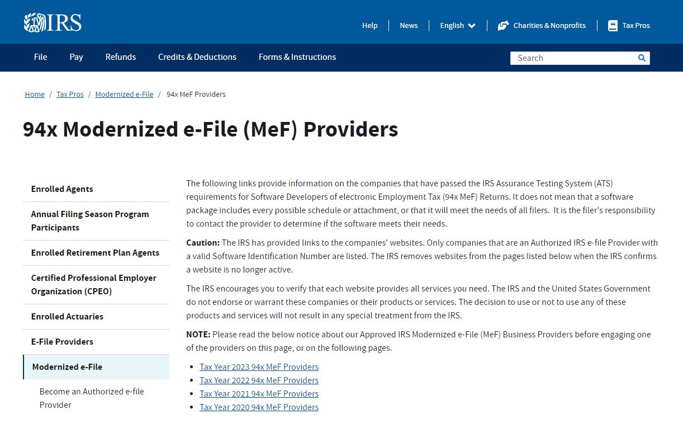
Task: Expand the English language dropdown
Action: [x=457, y=25]
